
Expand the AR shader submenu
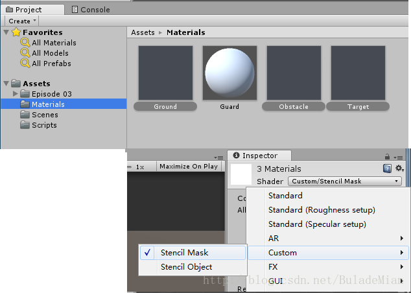click(x=328, y=239)
